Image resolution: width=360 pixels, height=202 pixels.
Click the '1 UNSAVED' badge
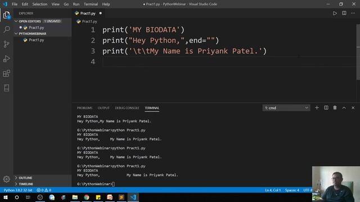tap(52, 21)
